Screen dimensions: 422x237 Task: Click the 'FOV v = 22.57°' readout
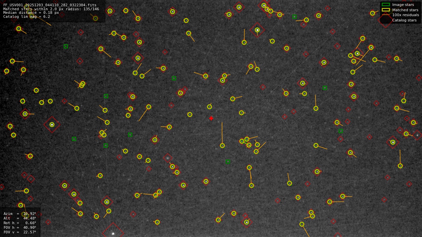tap(20, 232)
